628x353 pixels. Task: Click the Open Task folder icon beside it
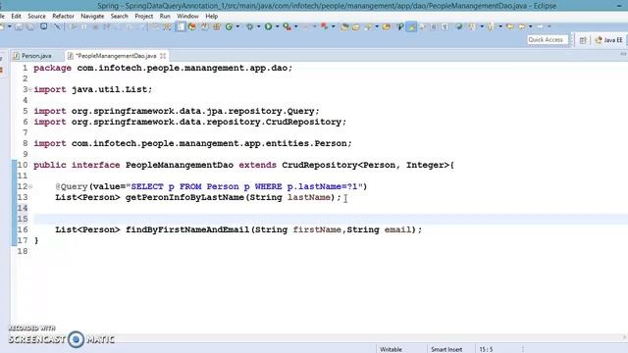(x=356, y=26)
